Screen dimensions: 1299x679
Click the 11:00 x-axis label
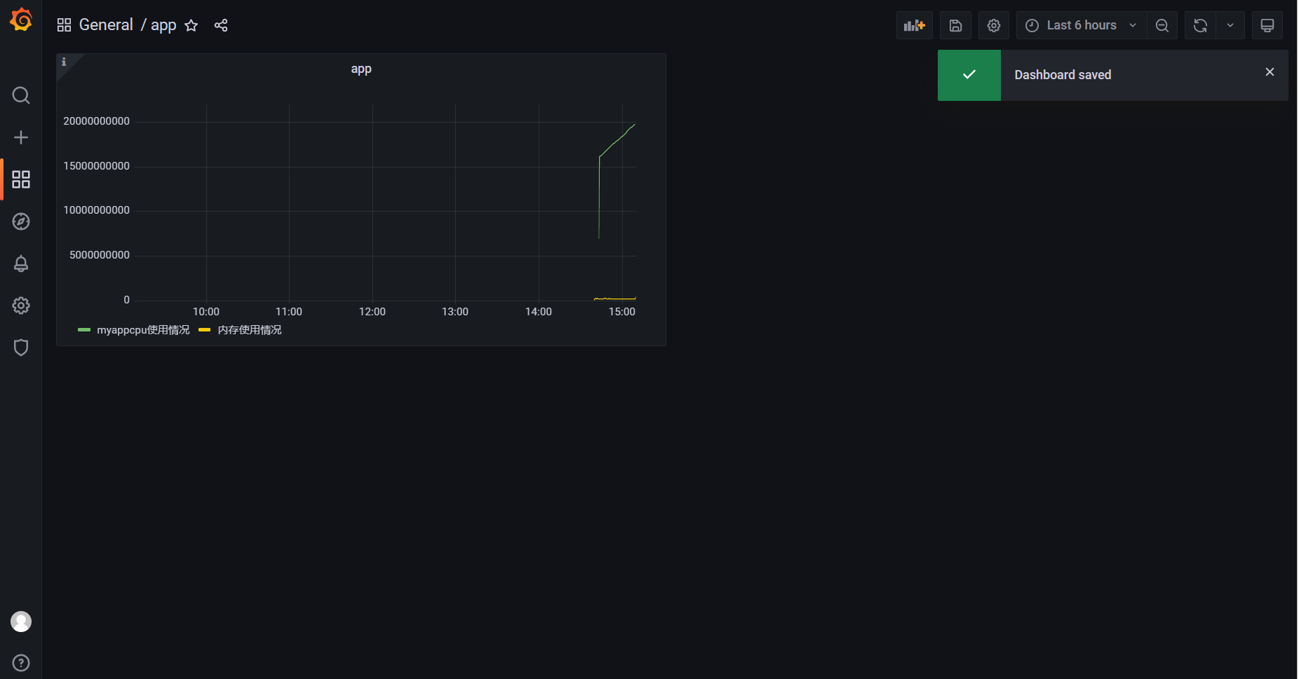(x=289, y=312)
